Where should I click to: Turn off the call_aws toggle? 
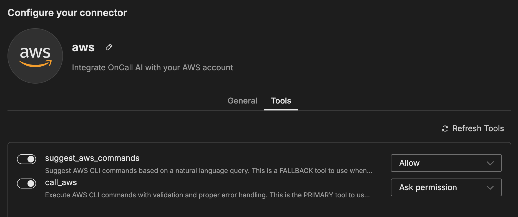[x=27, y=184]
